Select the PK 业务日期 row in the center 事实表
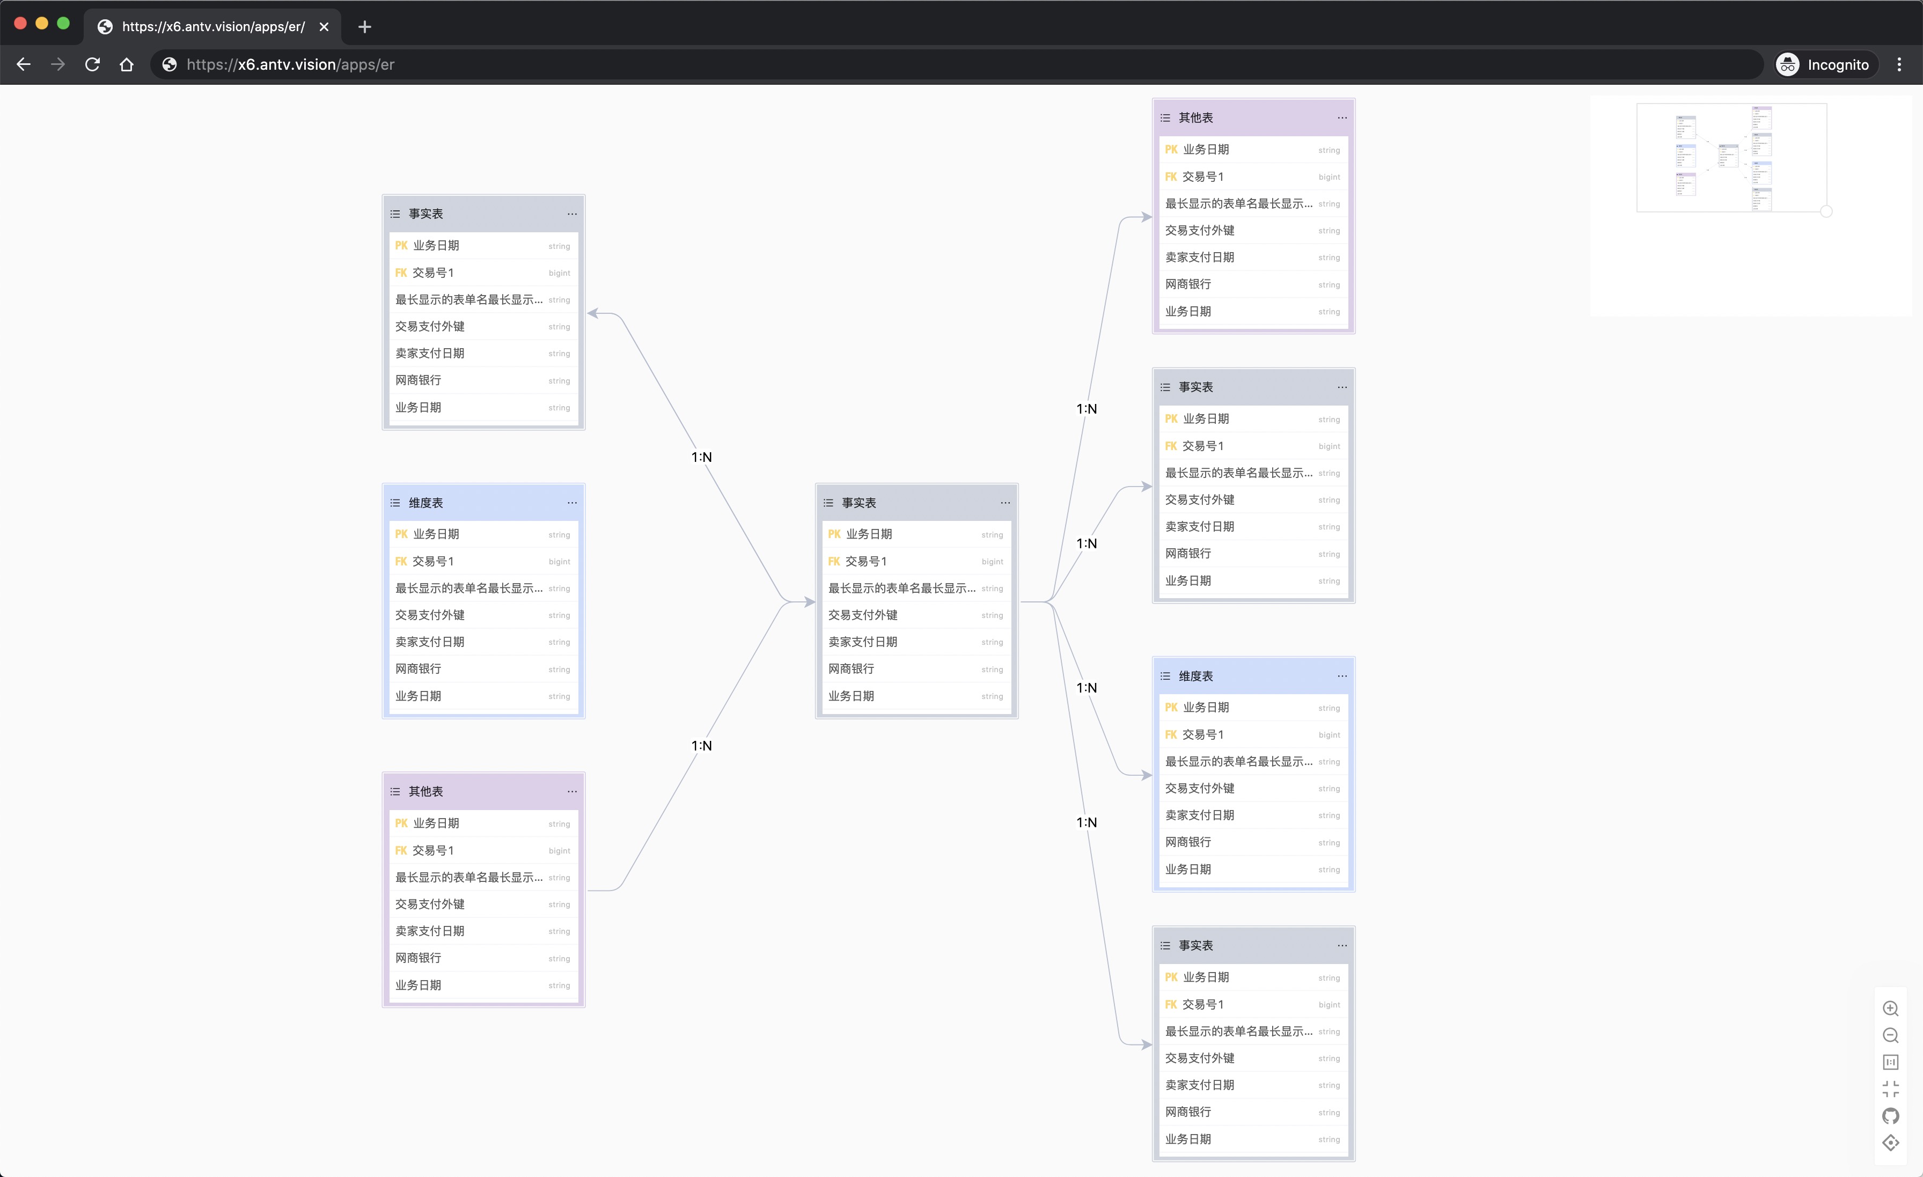The height and width of the screenshot is (1177, 1923). (x=916, y=534)
